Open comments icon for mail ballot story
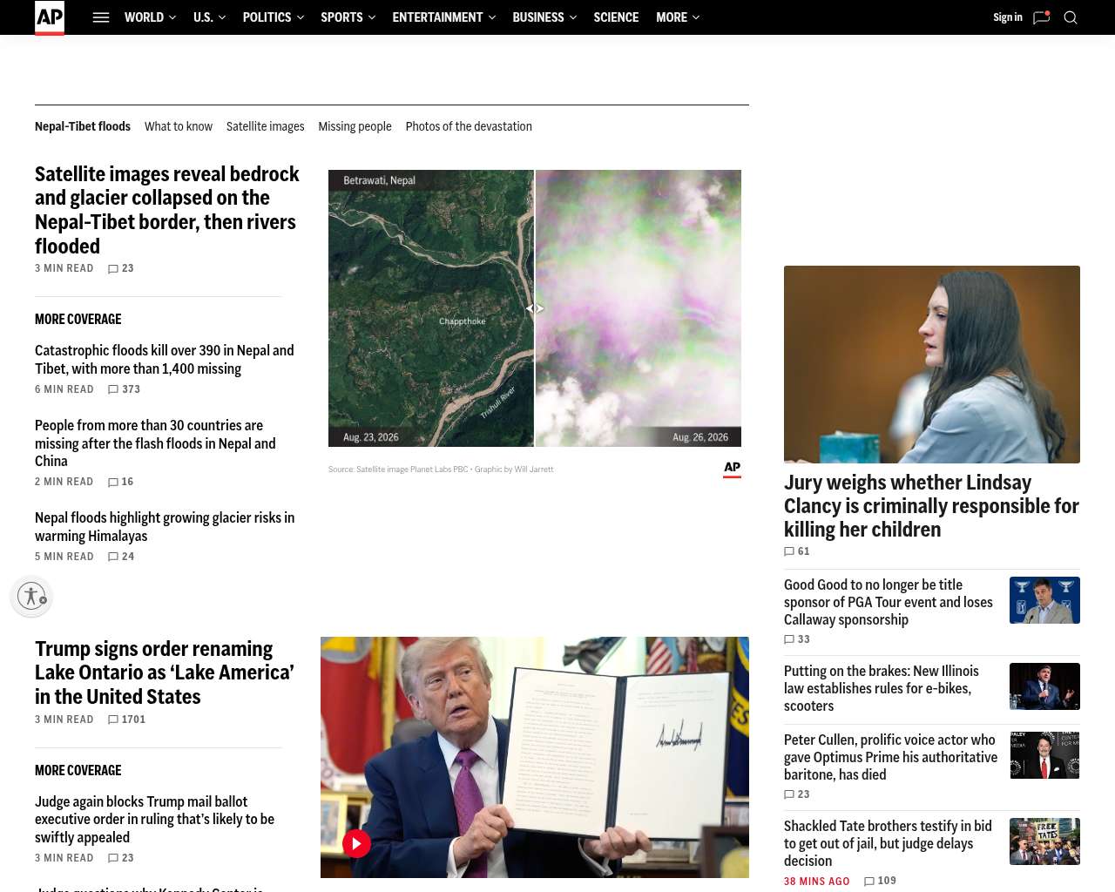Viewport: 1115px width, 892px height. [x=113, y=859]
